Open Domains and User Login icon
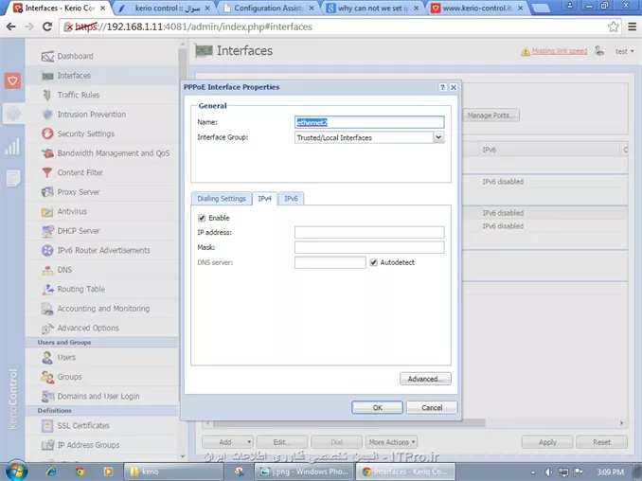This screenshot has width=642, height=481. point(47,397)
